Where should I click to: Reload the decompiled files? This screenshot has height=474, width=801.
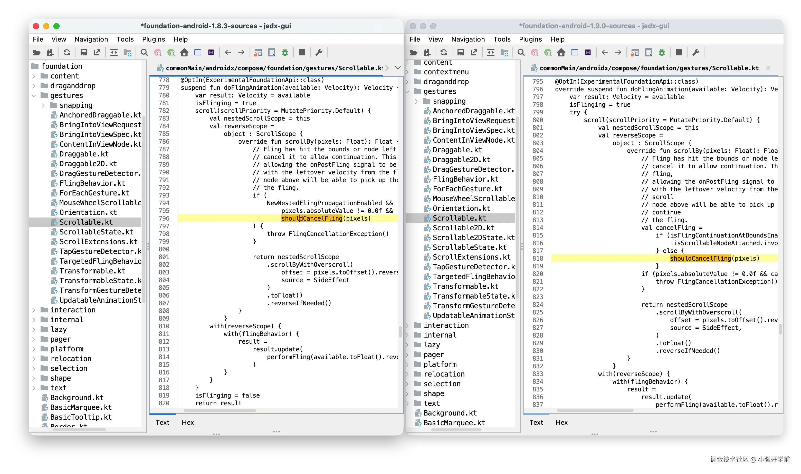click(x=67, y=52)
